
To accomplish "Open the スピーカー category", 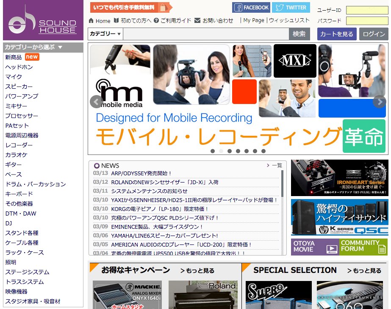I will click(x=19, y=87).
